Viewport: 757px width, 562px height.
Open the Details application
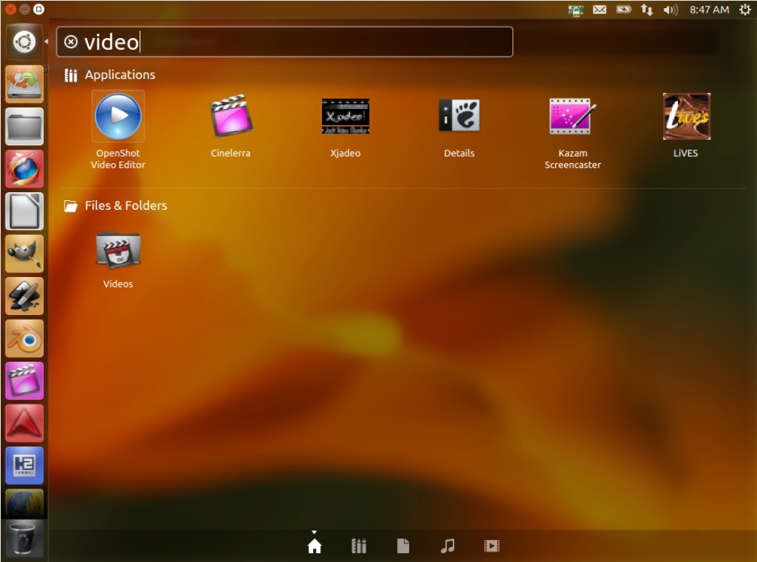tap(459, 128)
